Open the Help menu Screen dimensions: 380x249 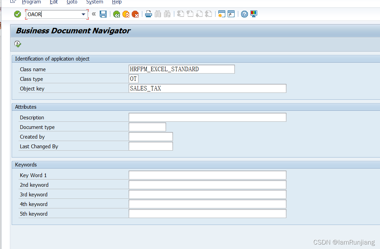coord(117,2)
